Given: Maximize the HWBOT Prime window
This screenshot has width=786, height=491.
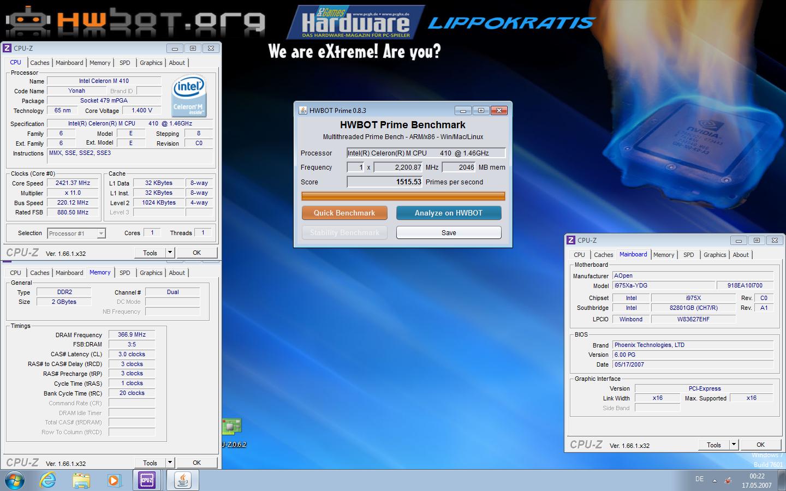Looking at the screenshot, I should tap(481, 110).
